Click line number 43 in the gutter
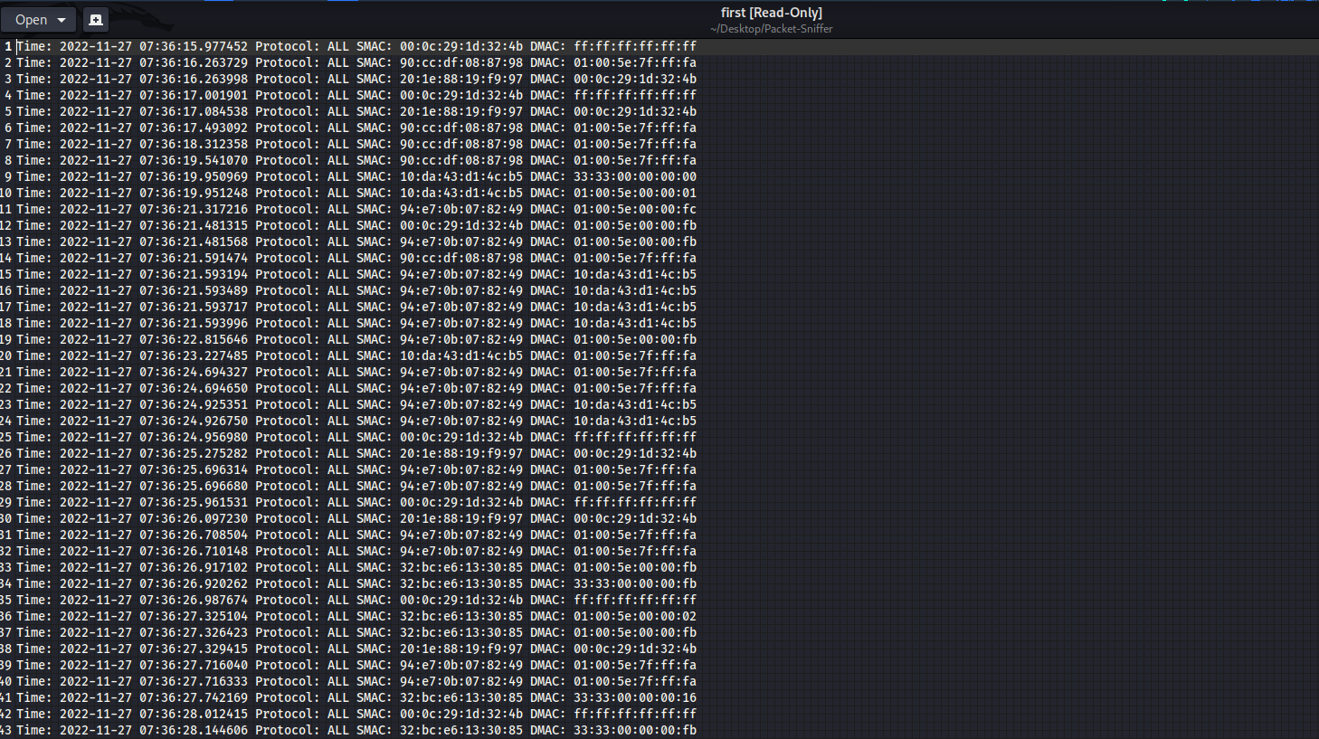 tap(7, 730)
